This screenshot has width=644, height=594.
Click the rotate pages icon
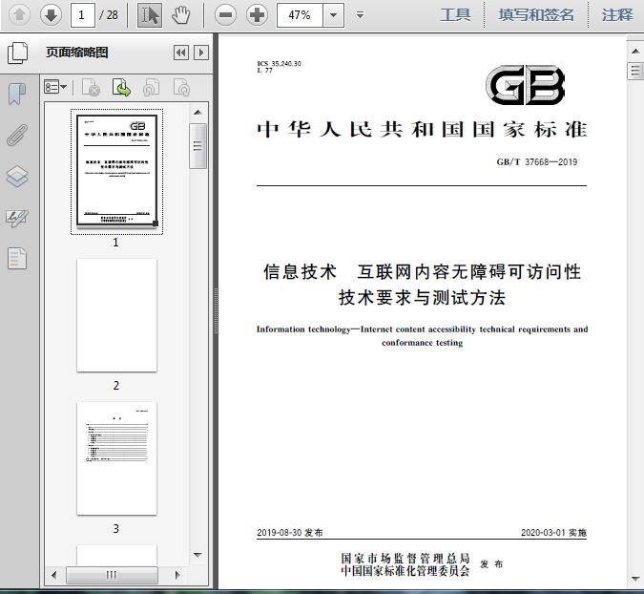(151, 87)
